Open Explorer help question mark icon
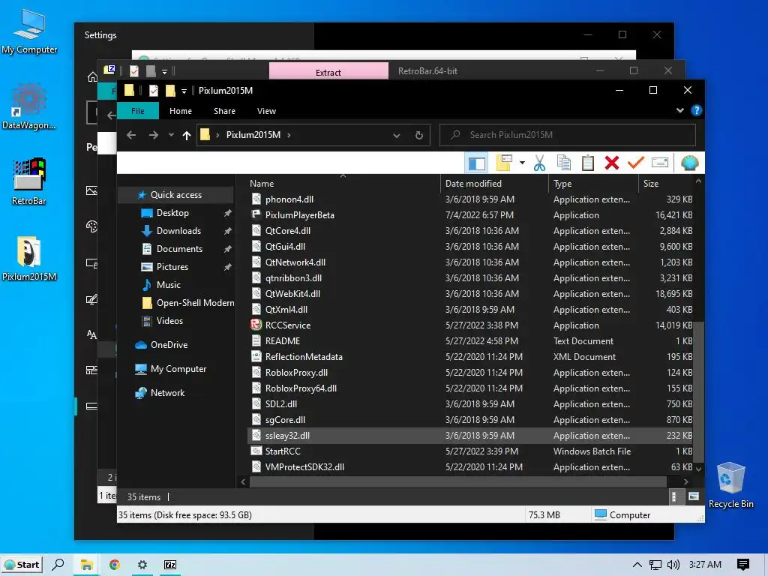The height and width of the screenshot is (576, 768). [696, 111]
